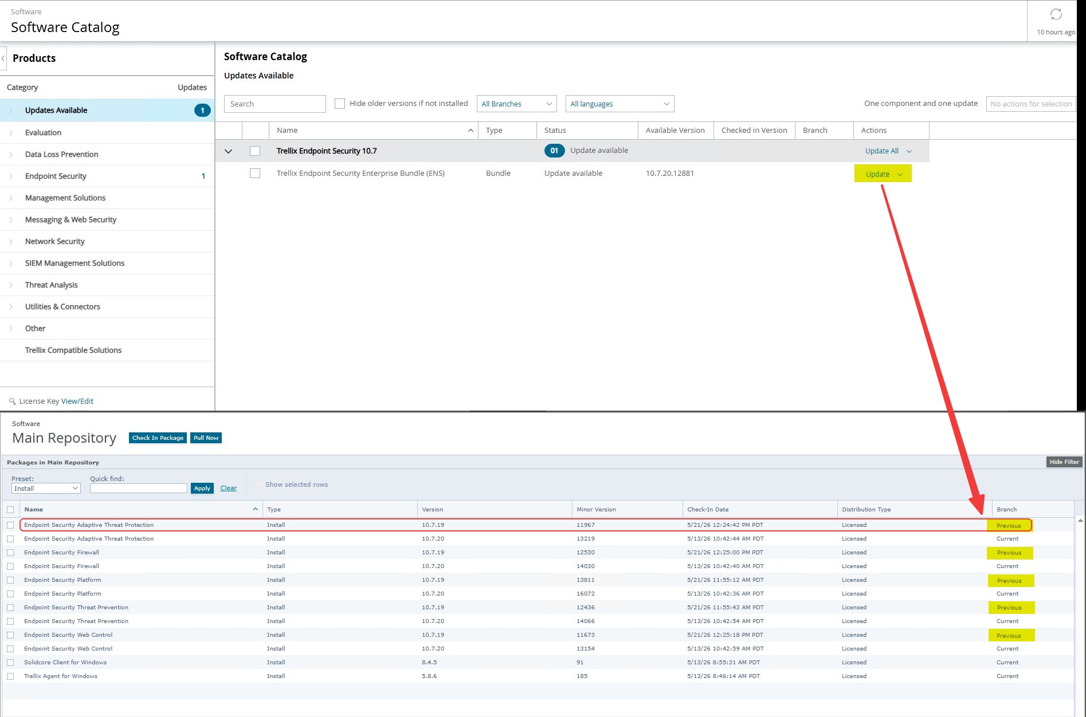Click the Software Catalog search field
The image size is (1086, 717).
pos(275,104)
